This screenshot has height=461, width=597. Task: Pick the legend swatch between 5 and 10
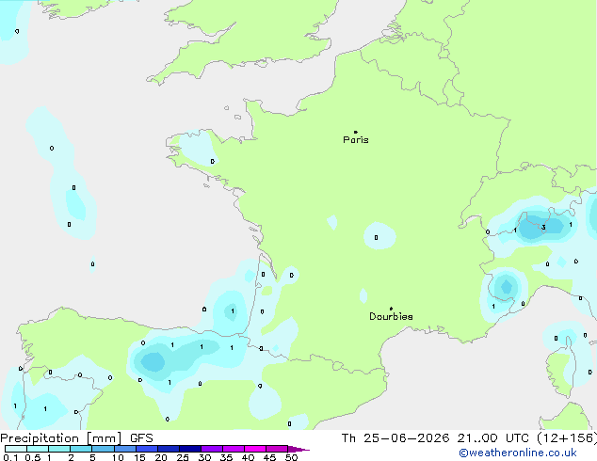pyautogui.click(x=103, y=449)
